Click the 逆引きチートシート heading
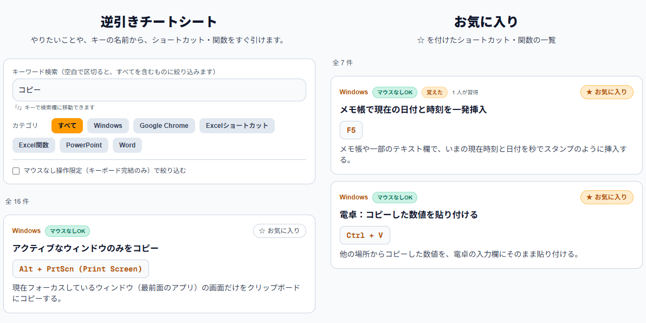 click(x=159, y=22)
